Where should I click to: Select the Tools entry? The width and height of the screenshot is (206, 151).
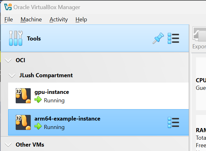[x=34, y=39]
